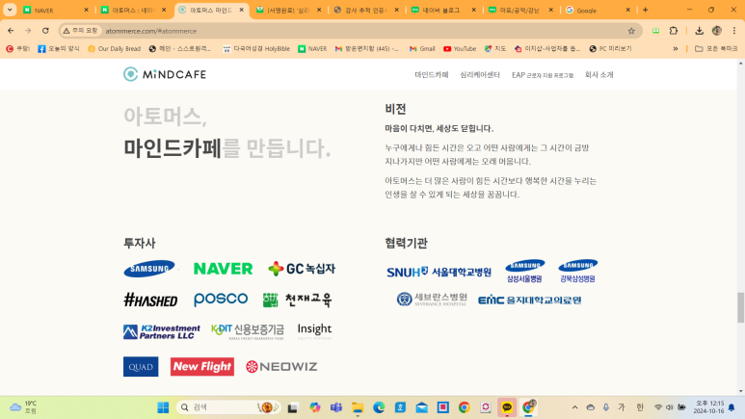Open the 마인드카페 menu item

432,74
